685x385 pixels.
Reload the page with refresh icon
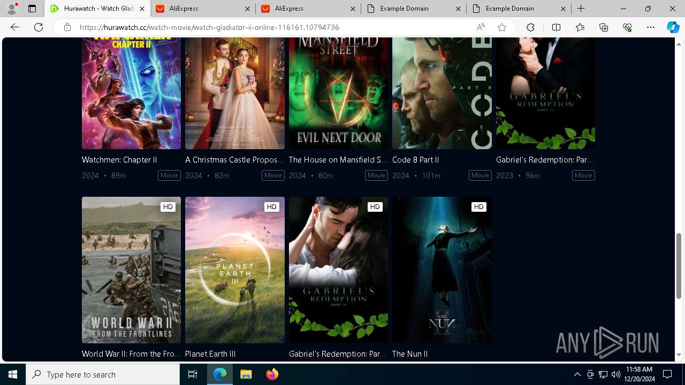(39, 27)
